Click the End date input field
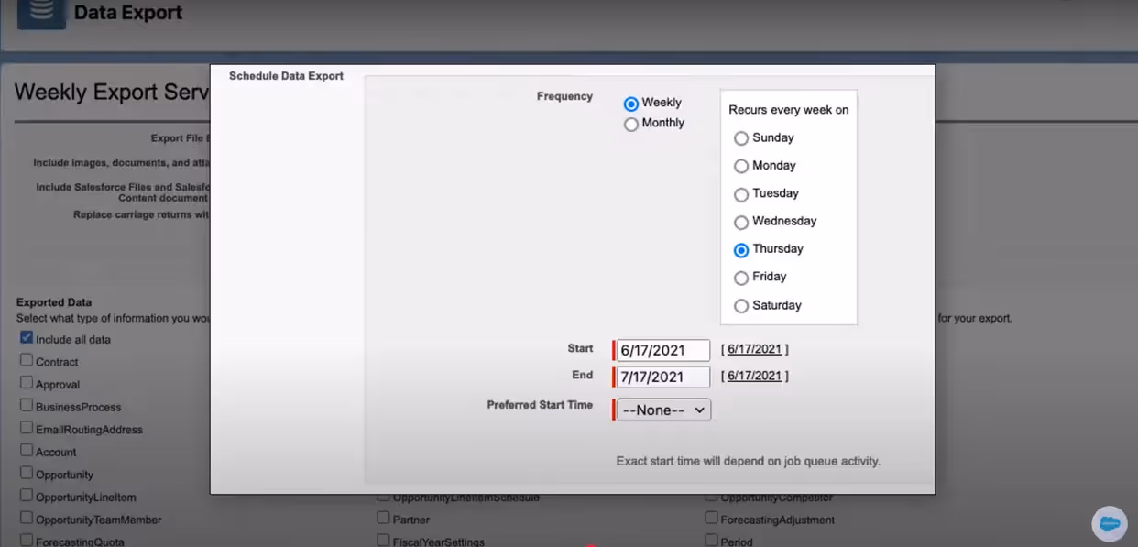The height and width of the screenshot is (547, 1138). click(663, 377)
